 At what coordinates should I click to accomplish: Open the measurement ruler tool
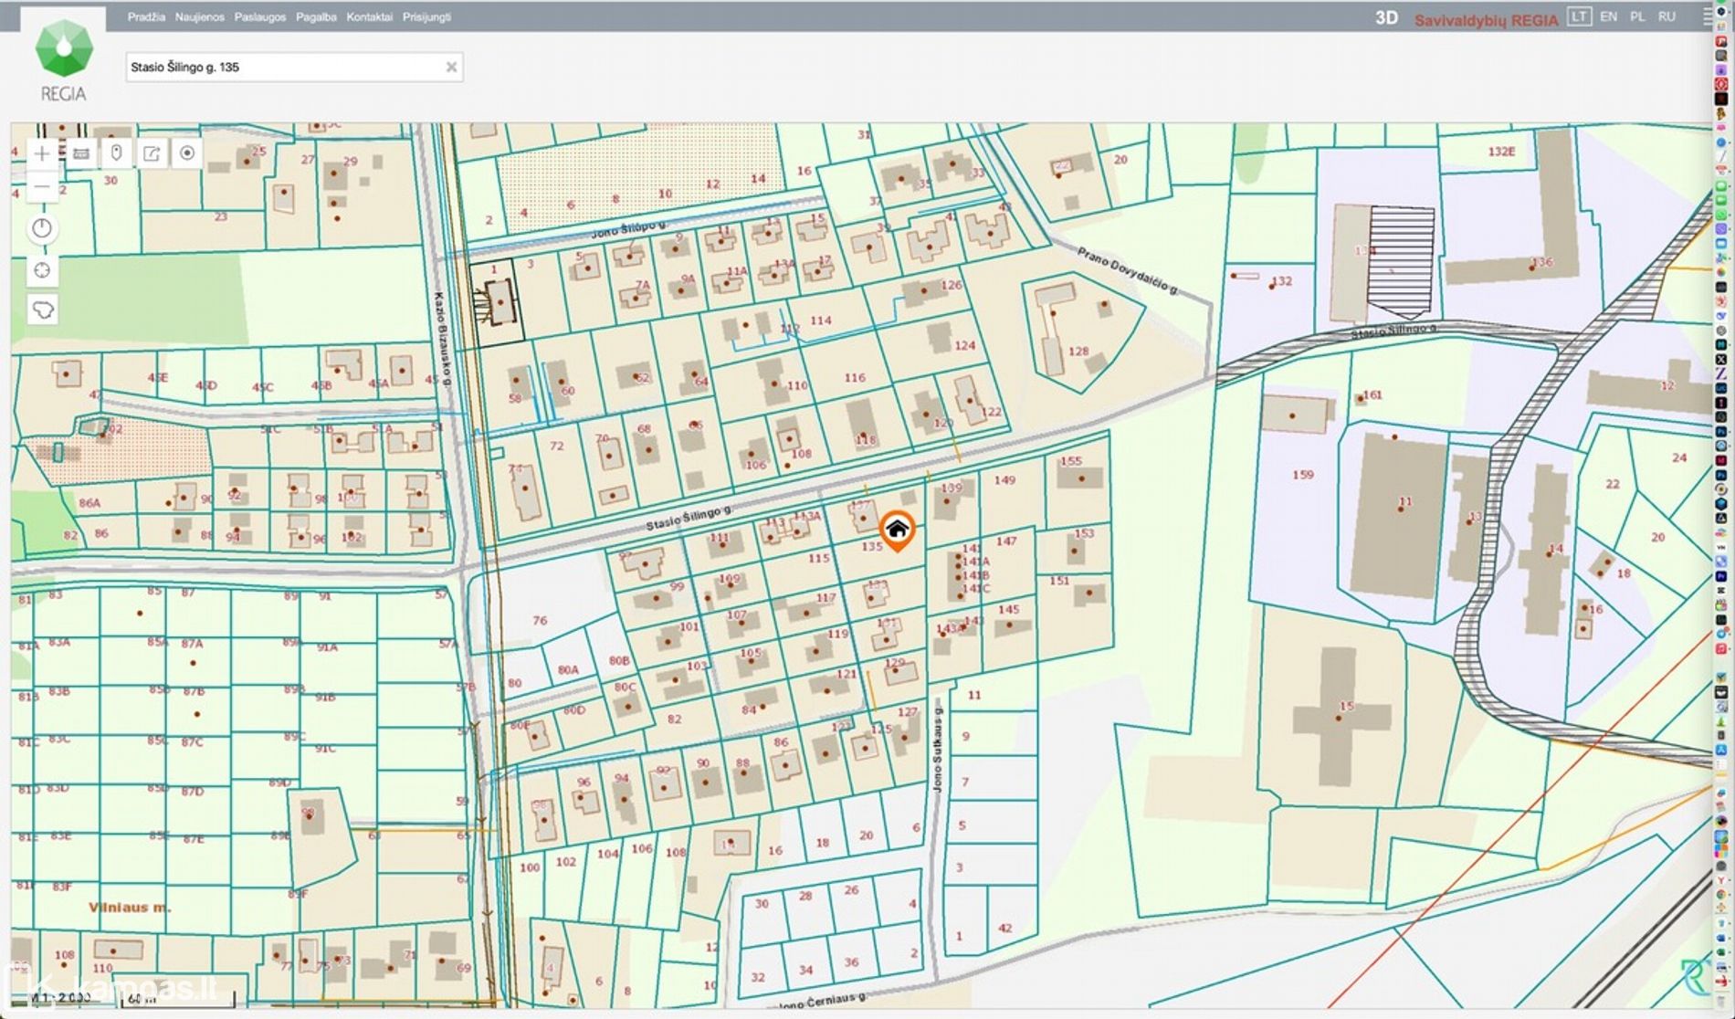click(x=81, y=153)
